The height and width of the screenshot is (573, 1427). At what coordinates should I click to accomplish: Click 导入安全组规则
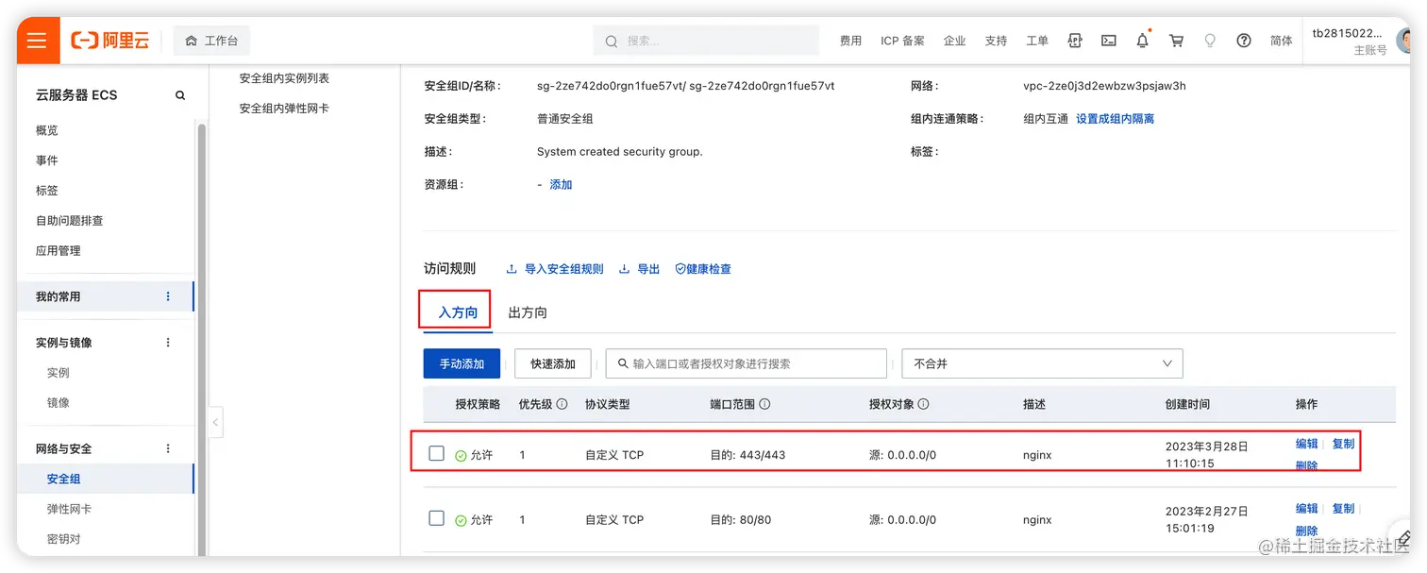555,269
